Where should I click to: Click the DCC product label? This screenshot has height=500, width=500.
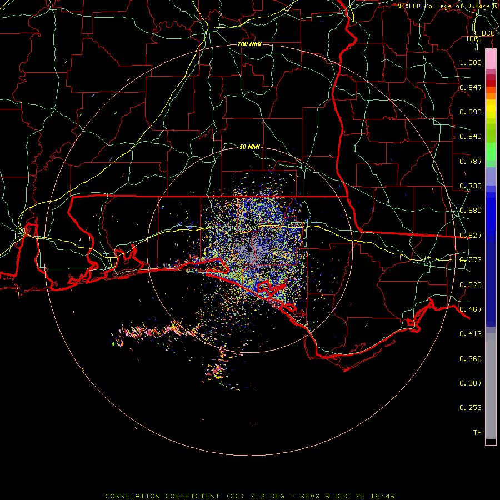488,33
